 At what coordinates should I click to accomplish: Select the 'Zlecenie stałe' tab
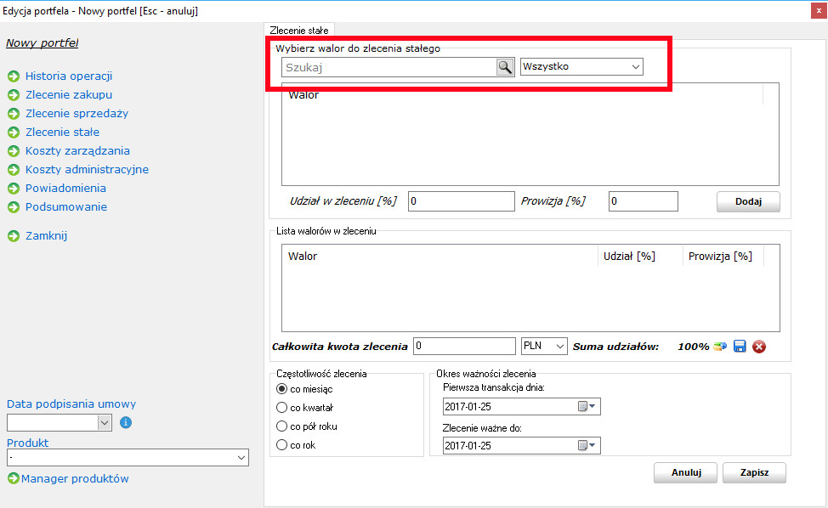pos(300,31)
